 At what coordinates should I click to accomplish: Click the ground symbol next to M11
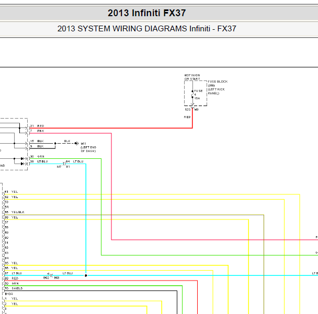(x=76, y=144)
